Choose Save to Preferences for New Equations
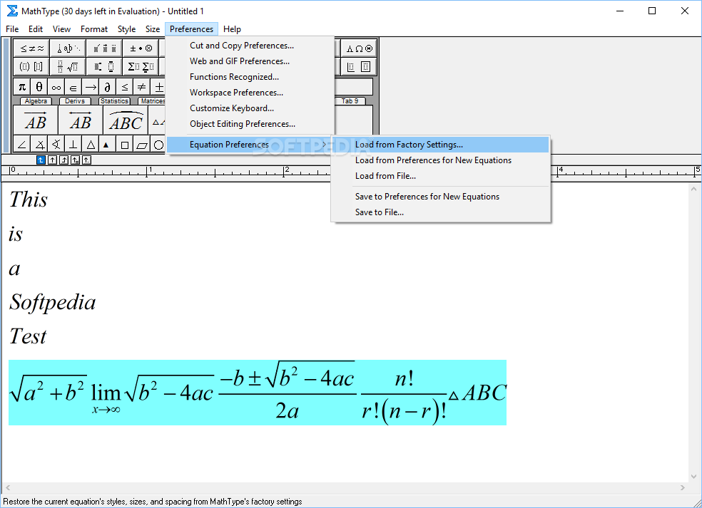Screen dimensions: 702x508 (441, 197)
